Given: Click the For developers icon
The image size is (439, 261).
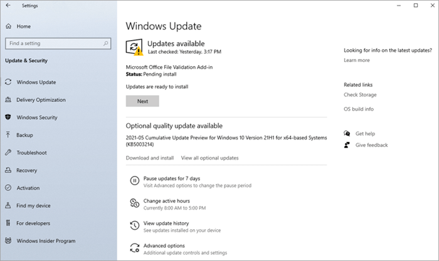Looking at the screenshot, I should coord(8,223).
